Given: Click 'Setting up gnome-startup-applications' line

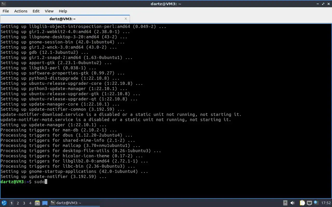Looking at the screenshot, I should pyautogui.click(x=74, y=171).
